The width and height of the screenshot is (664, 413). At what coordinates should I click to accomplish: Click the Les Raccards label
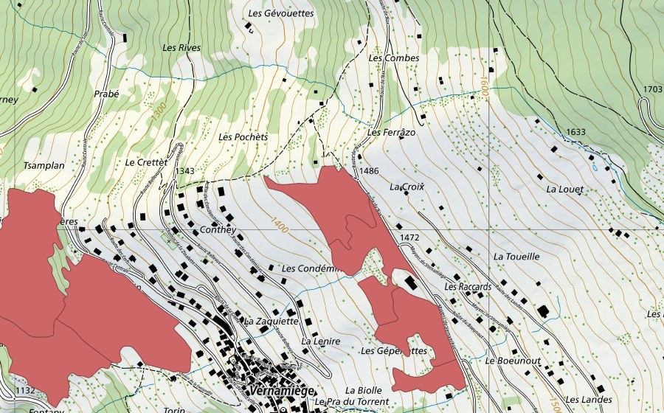pos(468,286)
